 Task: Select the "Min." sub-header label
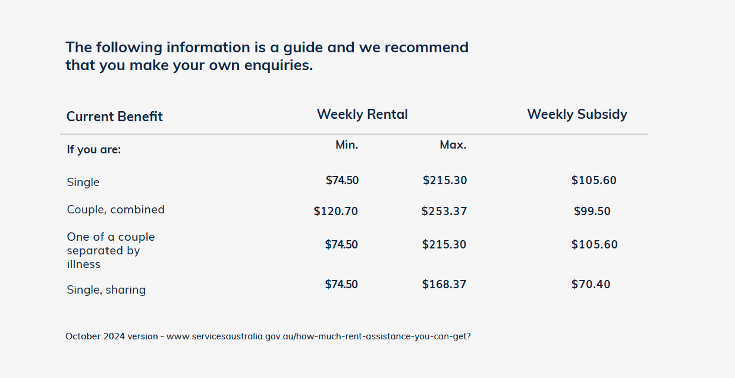point(347,144)
